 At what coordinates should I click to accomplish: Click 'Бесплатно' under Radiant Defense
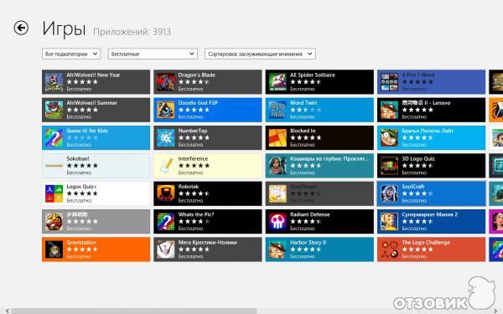tap(303, 229)
